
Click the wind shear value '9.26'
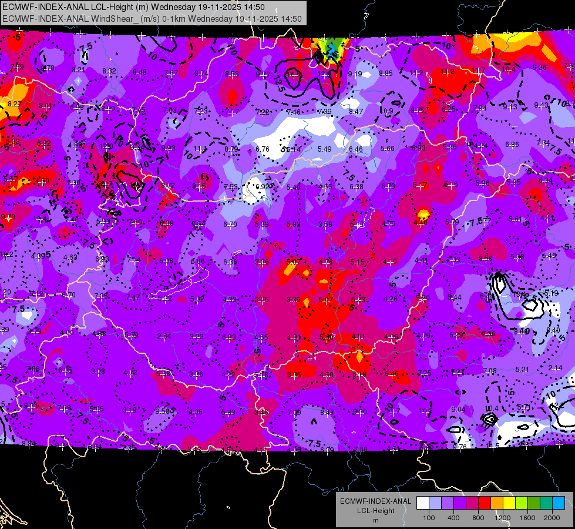point(539,67)
